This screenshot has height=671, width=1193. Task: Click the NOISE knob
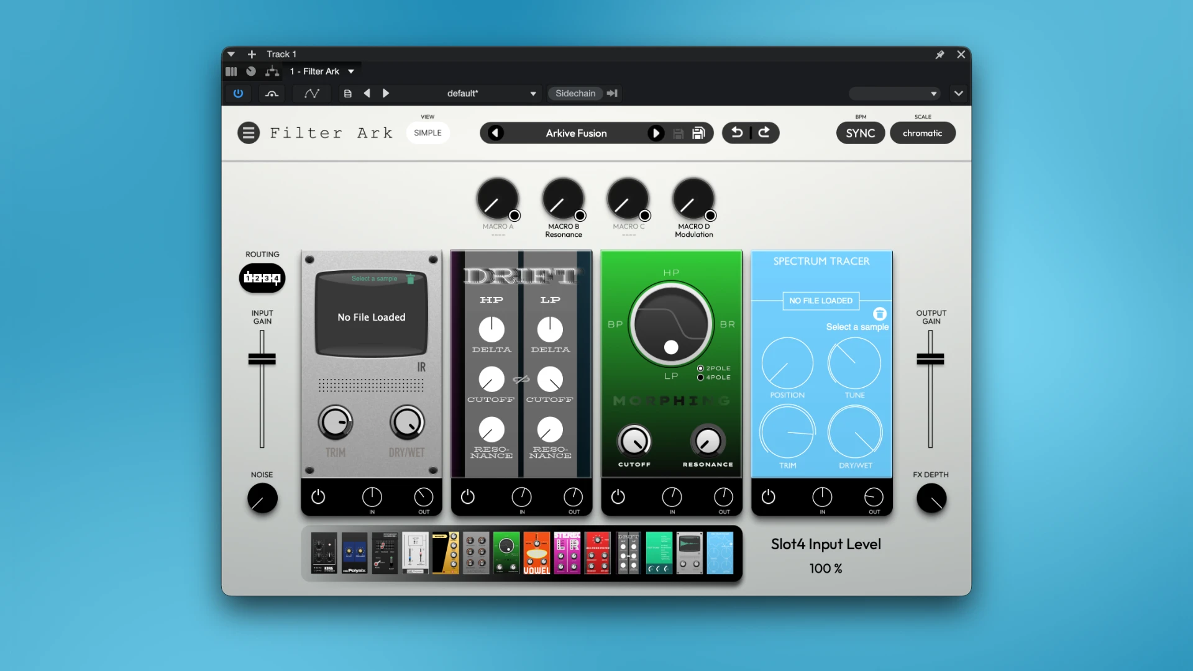click(262, 498)
